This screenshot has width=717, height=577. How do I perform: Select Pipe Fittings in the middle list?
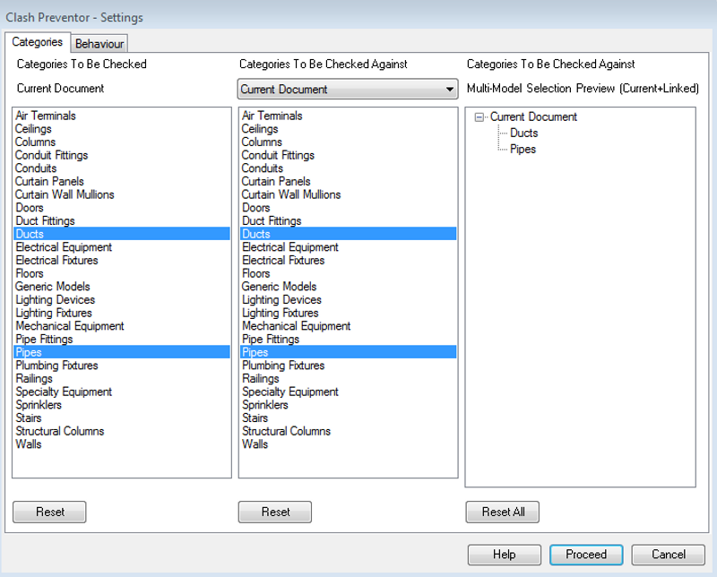pos(348,339)
